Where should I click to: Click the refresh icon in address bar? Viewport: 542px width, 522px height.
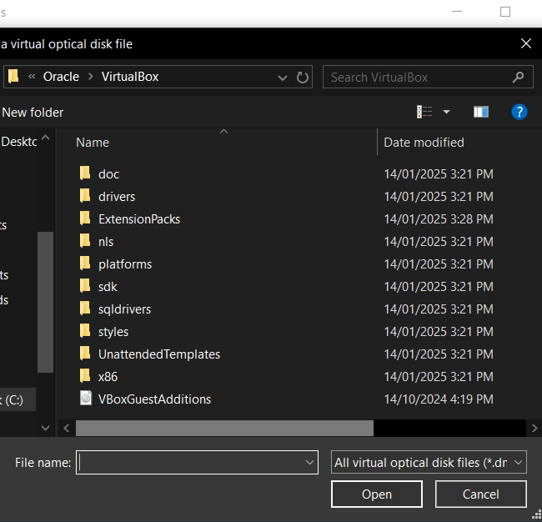(x=303, y=77)
